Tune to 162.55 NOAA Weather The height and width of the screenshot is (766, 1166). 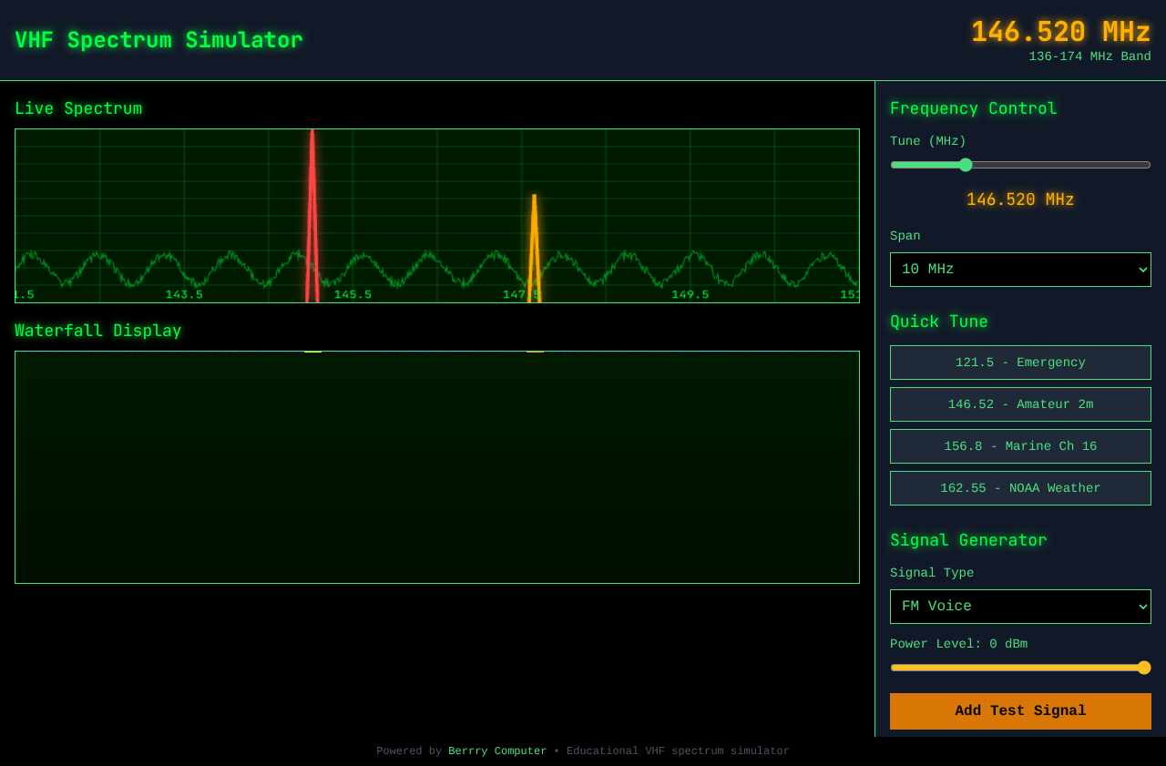(x=1020, y=488)
